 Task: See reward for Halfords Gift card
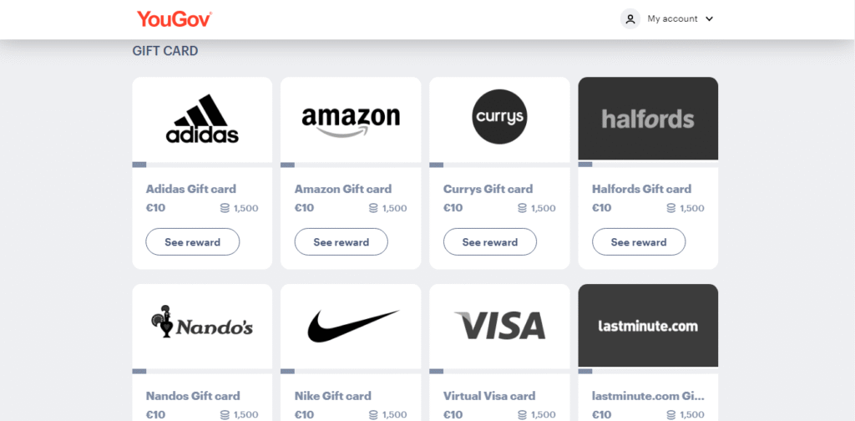click(x=639, y=242)
